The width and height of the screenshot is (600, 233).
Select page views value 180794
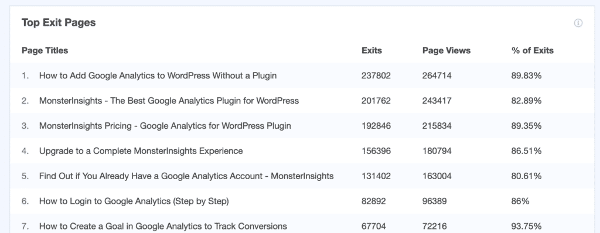coord(437,151)
